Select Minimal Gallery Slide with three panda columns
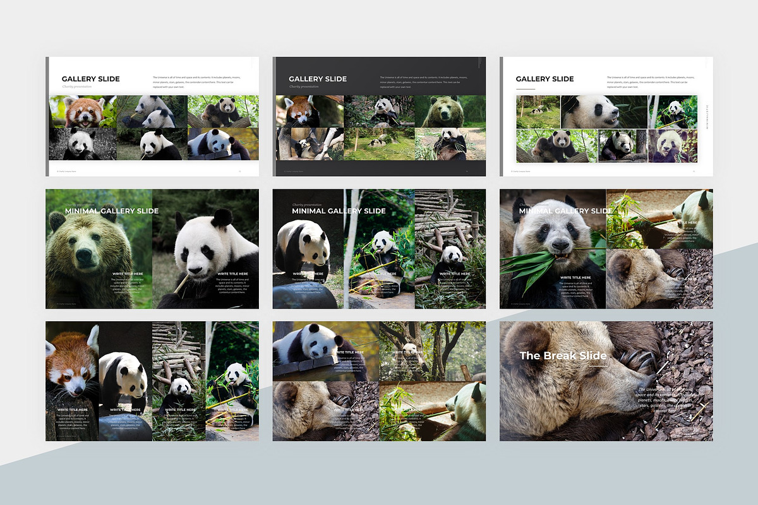Screen dimensions: 758x505 379,249
